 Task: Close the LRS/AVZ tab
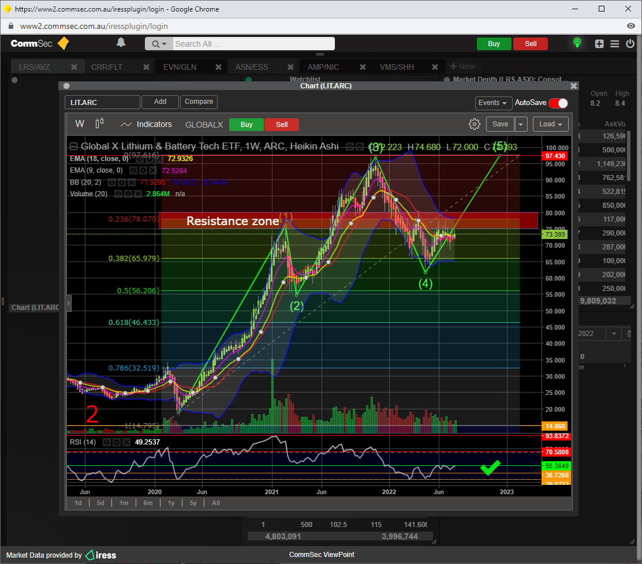pos(74,67)
